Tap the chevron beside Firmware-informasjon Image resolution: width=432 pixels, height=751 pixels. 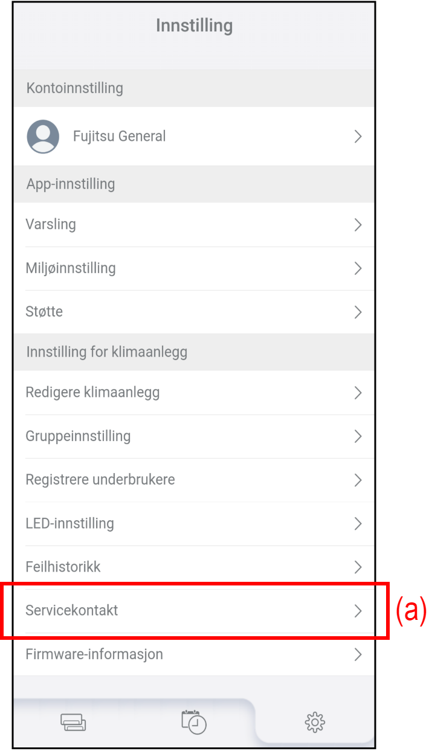358,654
